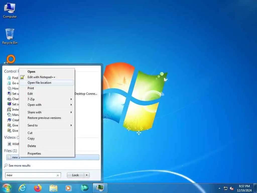Launch Firefox from the taskbar

pos(38,188)
